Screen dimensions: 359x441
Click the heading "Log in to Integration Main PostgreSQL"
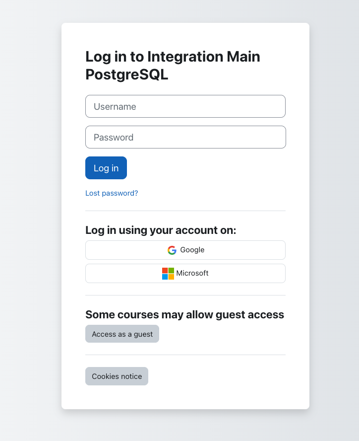[173, 65]
